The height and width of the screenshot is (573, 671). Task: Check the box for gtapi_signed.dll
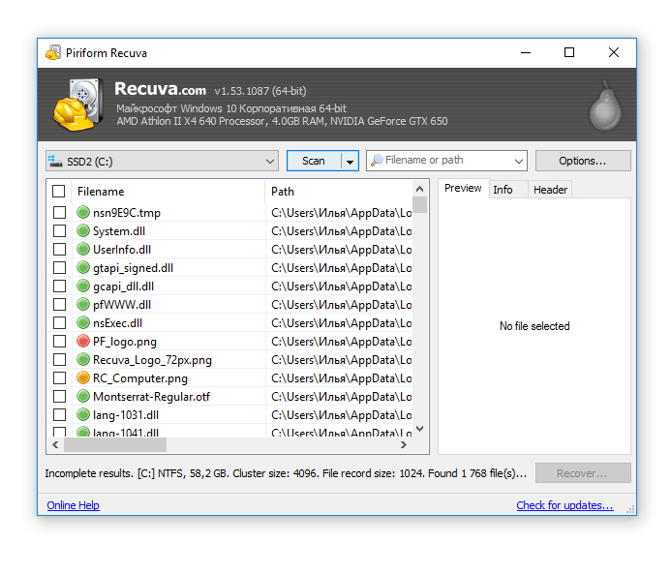coord(59,267)
